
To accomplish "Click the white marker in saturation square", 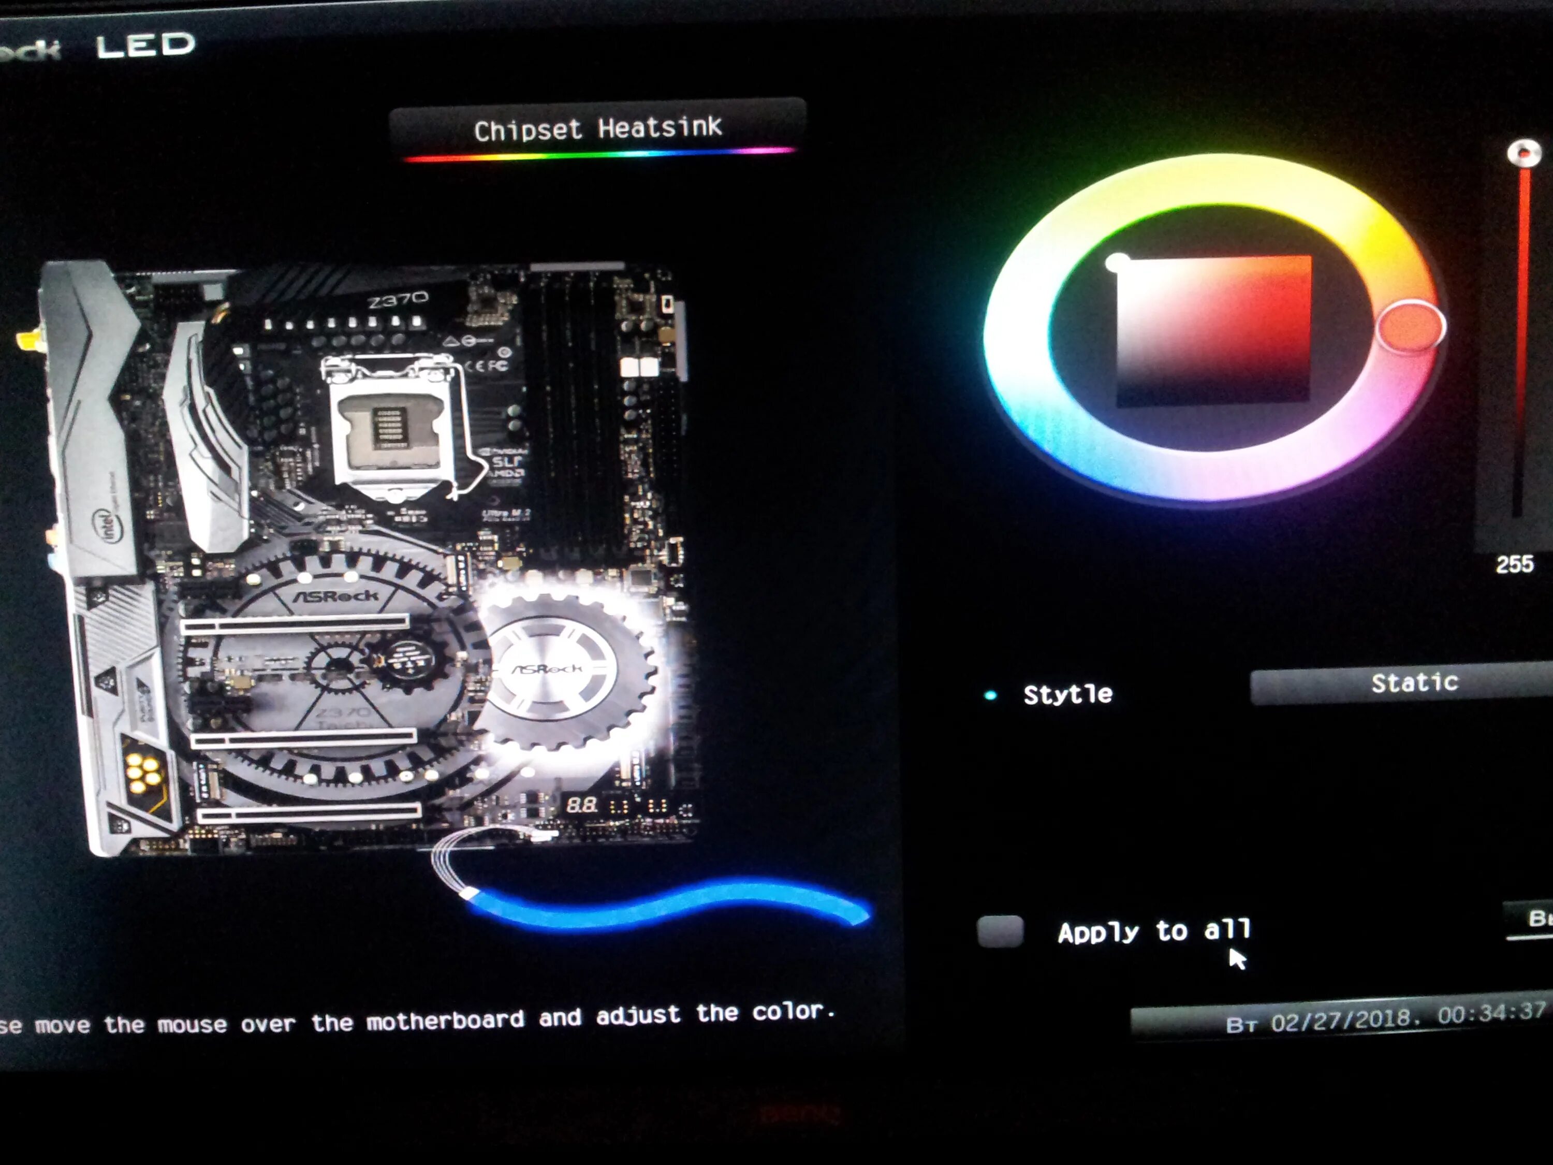I will (x=1117, y=263).
